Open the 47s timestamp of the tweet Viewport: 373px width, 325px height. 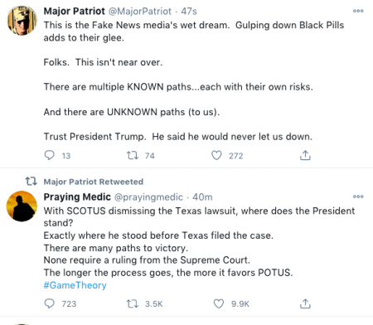pos(189,12)
